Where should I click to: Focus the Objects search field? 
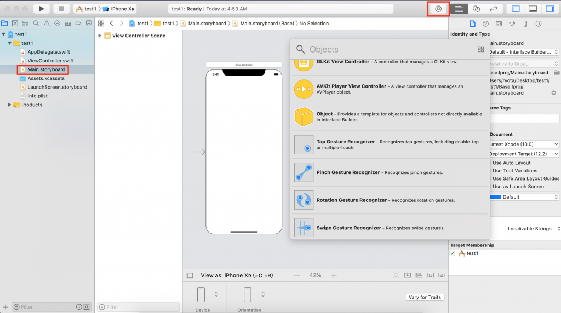coord(390,49)
